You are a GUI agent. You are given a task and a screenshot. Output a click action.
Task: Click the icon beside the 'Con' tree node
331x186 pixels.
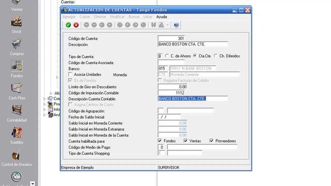point(50,99)
